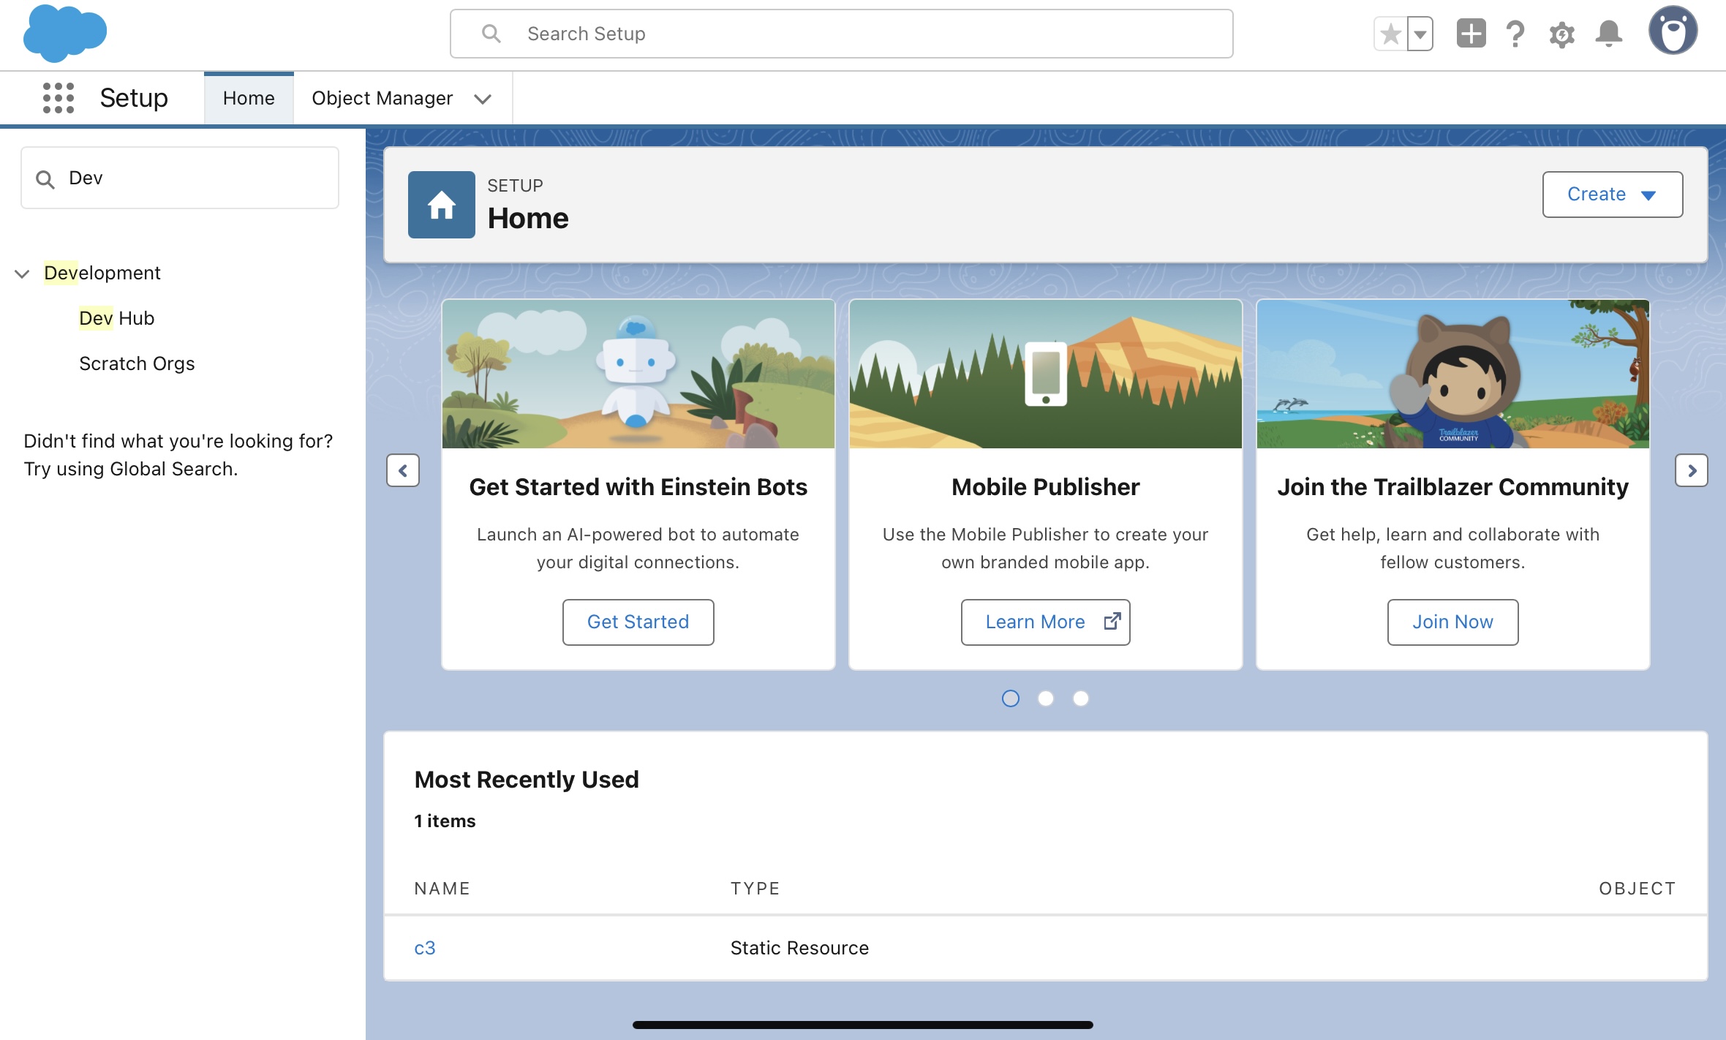Open Scratch Orgs in the setup tree
The height and width of the screenshot is (1040, 1726).
(x=137, y=363)
